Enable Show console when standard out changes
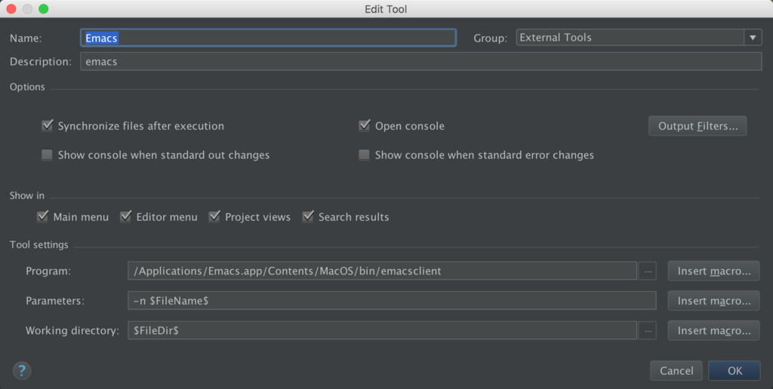 [x=48, y=155]
